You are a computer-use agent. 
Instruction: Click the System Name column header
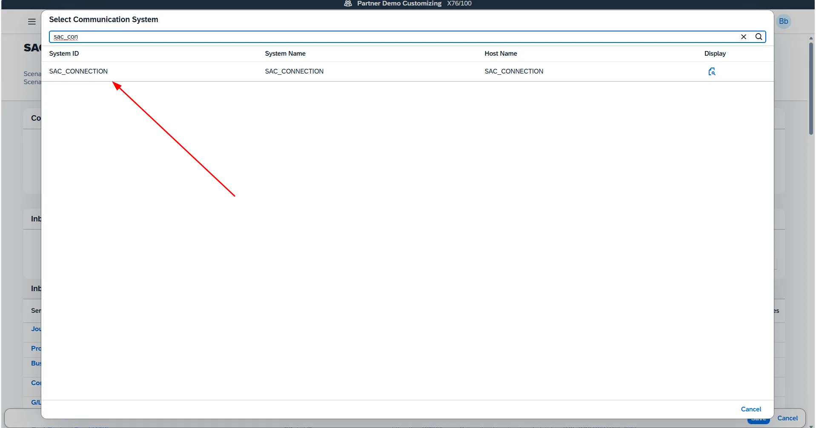pos(285,54)
